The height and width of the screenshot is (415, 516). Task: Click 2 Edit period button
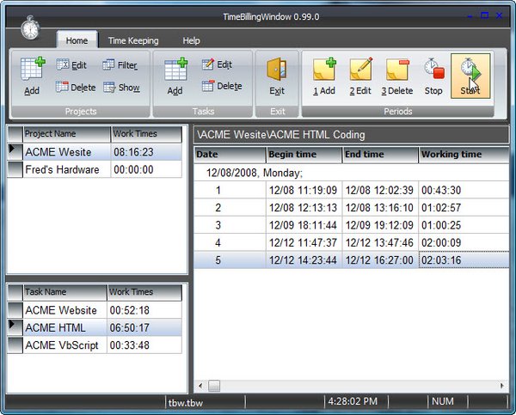(x=360, y=76)
